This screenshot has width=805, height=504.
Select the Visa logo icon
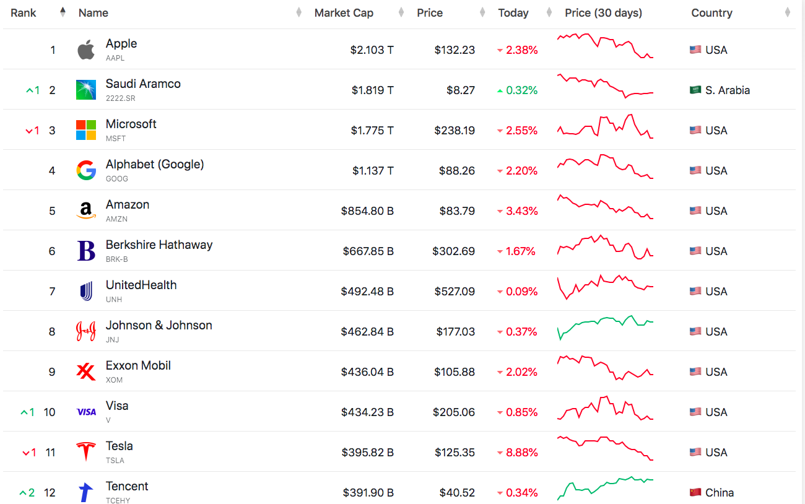[x=85, y=411]
